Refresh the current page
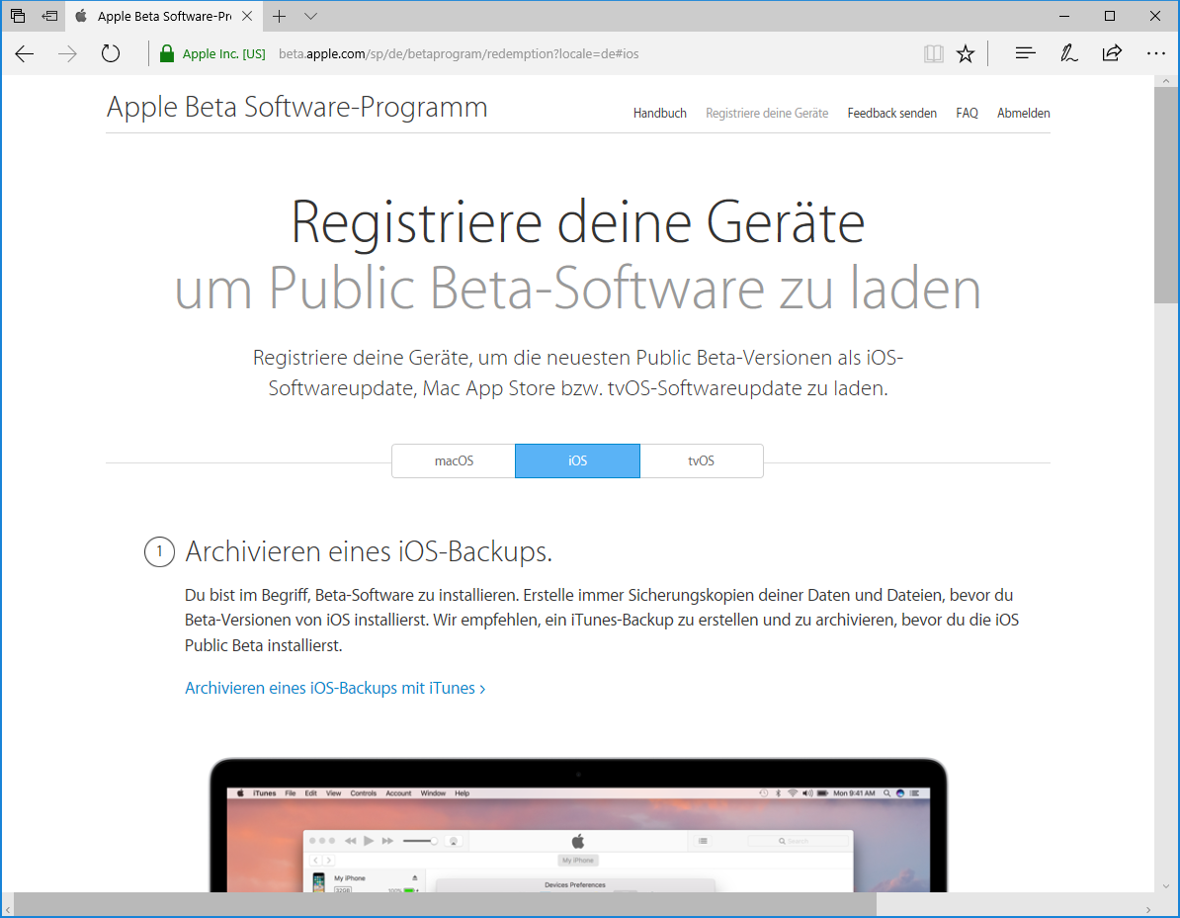The width and height of the screenshot is (1180, 918). (111, 54)
